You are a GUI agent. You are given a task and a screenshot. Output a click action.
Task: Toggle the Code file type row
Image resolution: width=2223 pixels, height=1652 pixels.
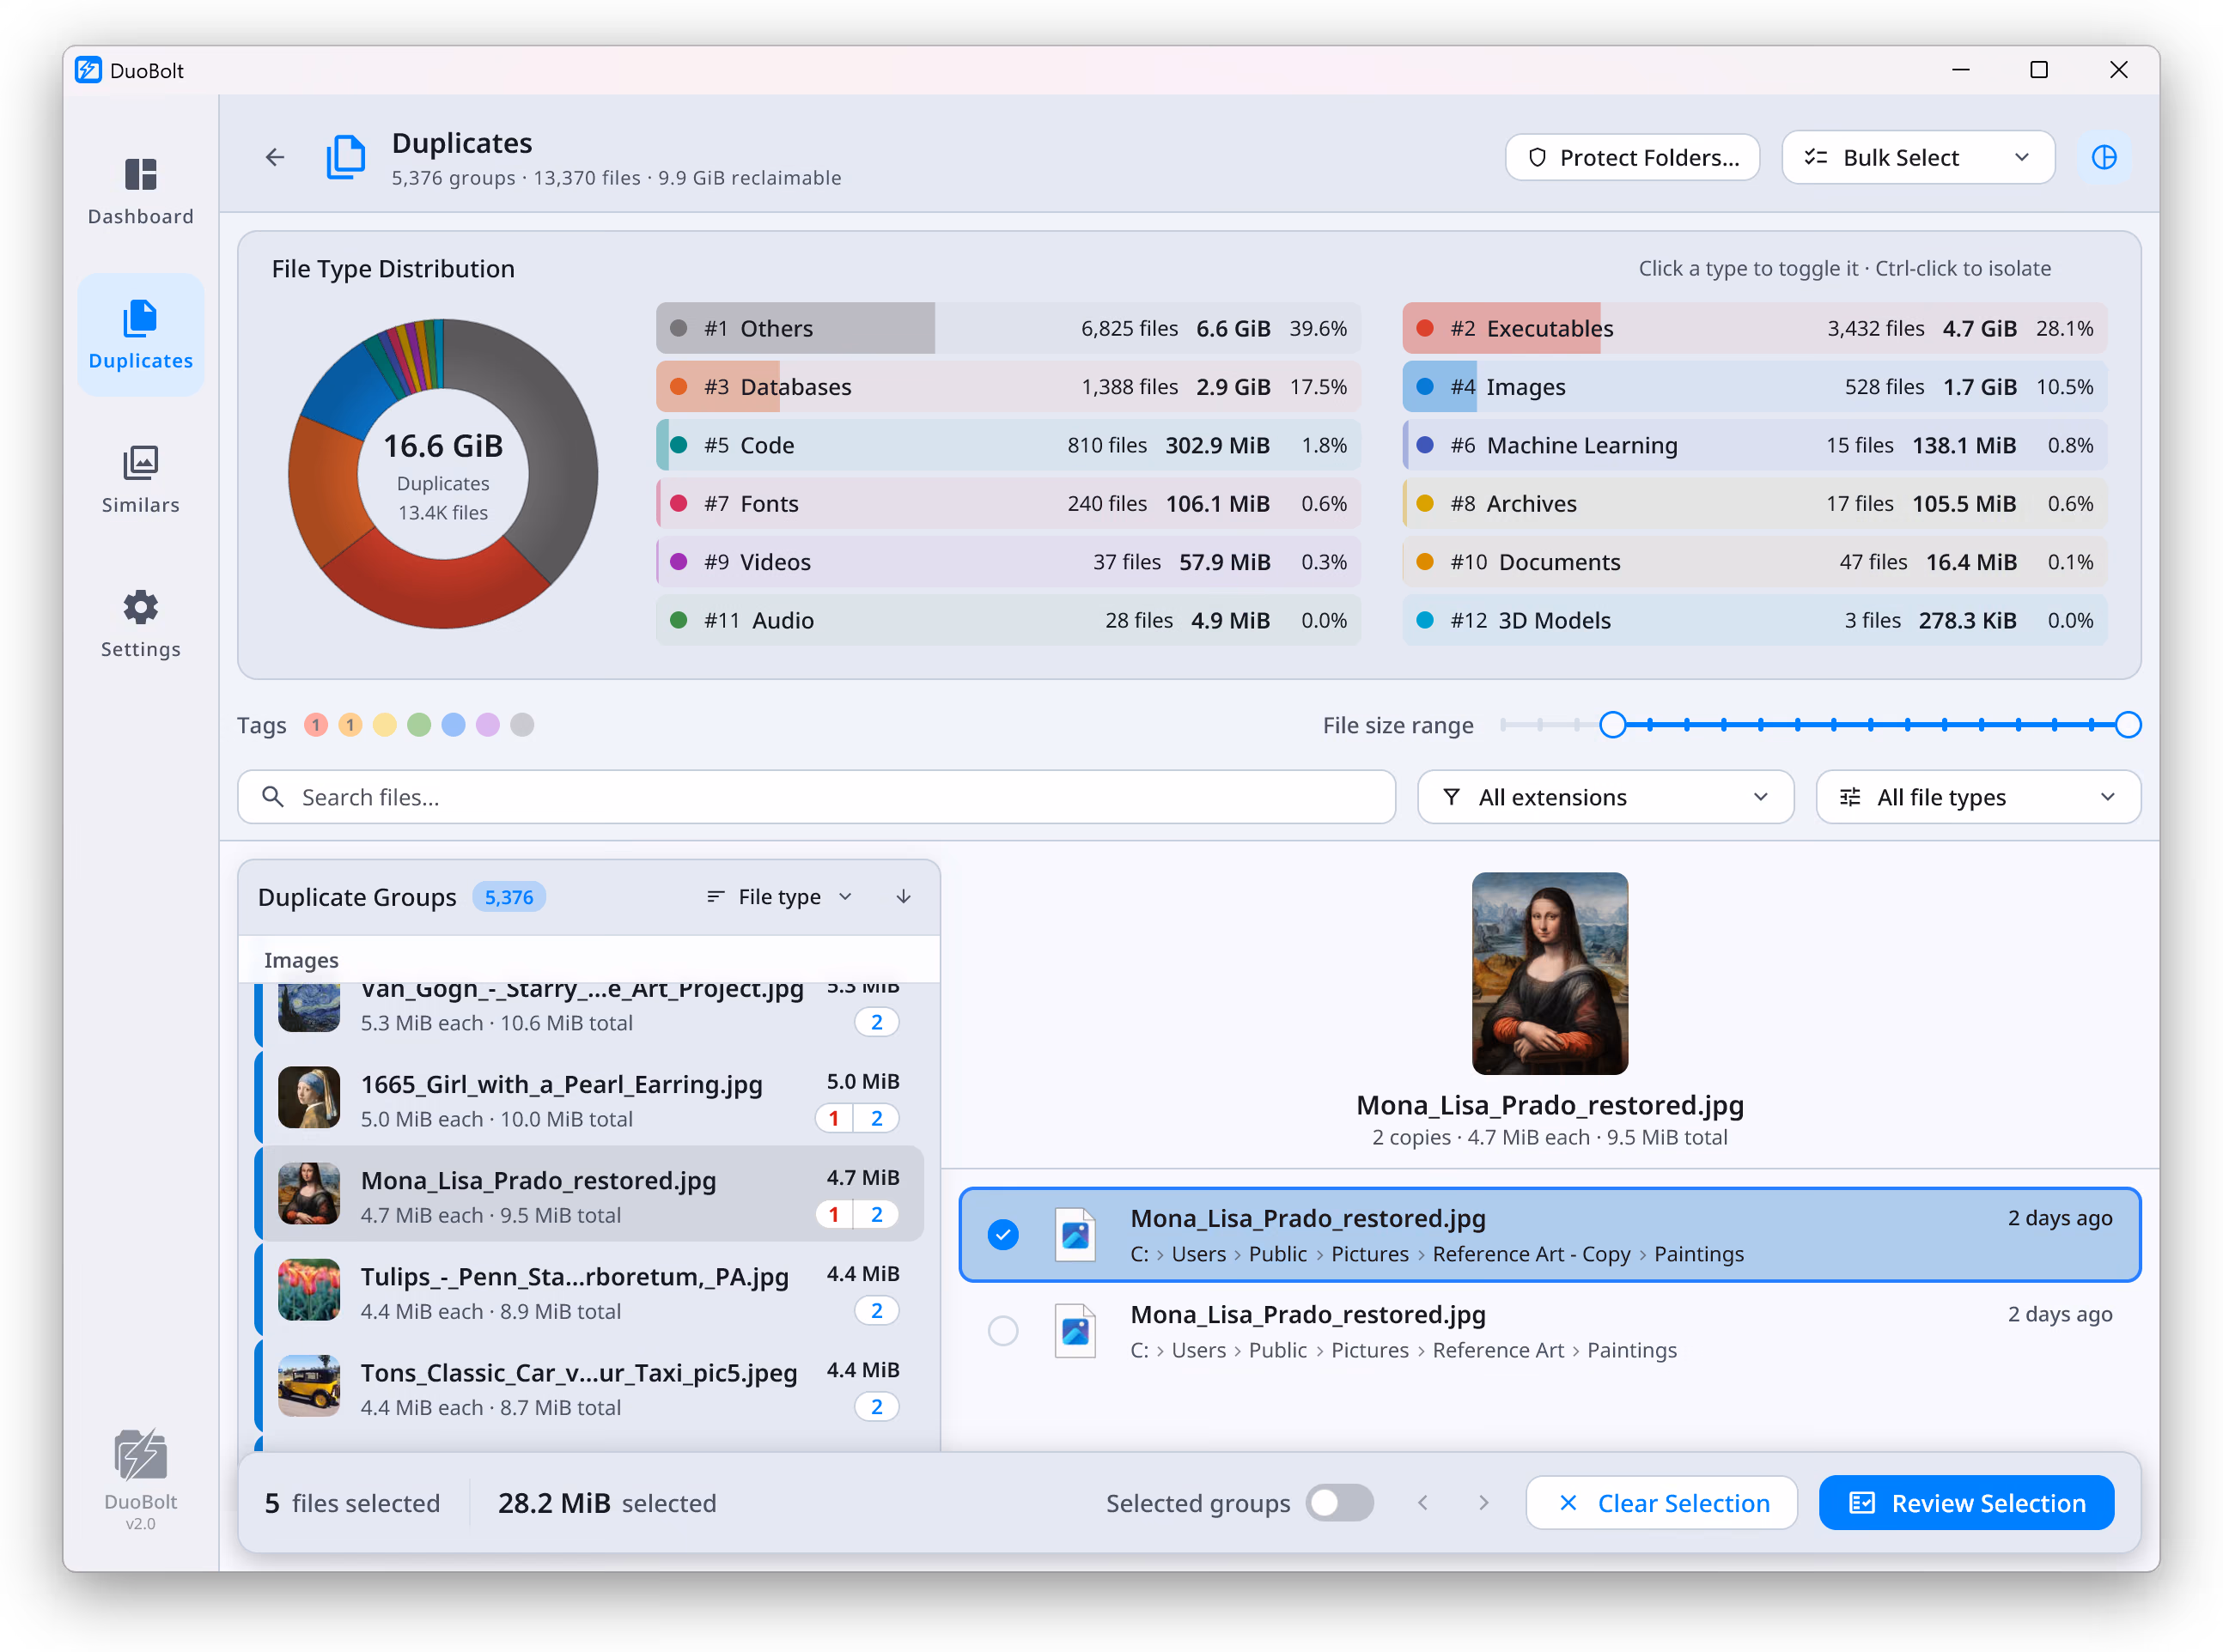pyautogui.click(x=1008, y=444)
